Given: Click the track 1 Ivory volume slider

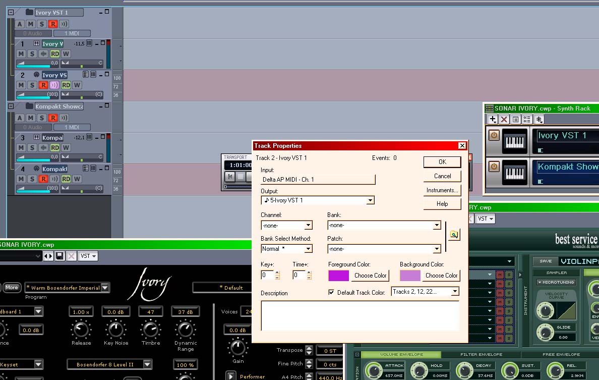Looking at the screenshot, I should (x=37, y=63).
